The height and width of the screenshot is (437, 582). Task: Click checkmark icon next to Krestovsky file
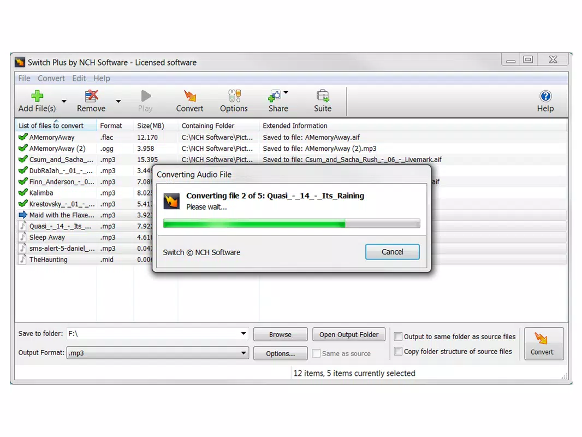click(23, 204)
